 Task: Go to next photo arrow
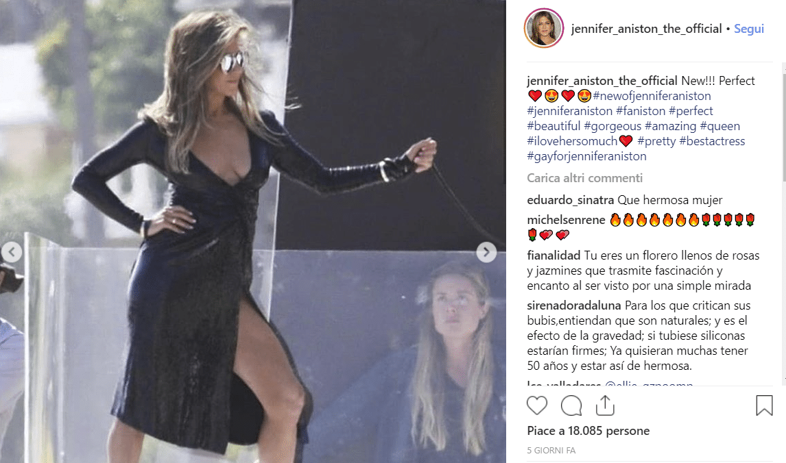(x=486, y=252)
